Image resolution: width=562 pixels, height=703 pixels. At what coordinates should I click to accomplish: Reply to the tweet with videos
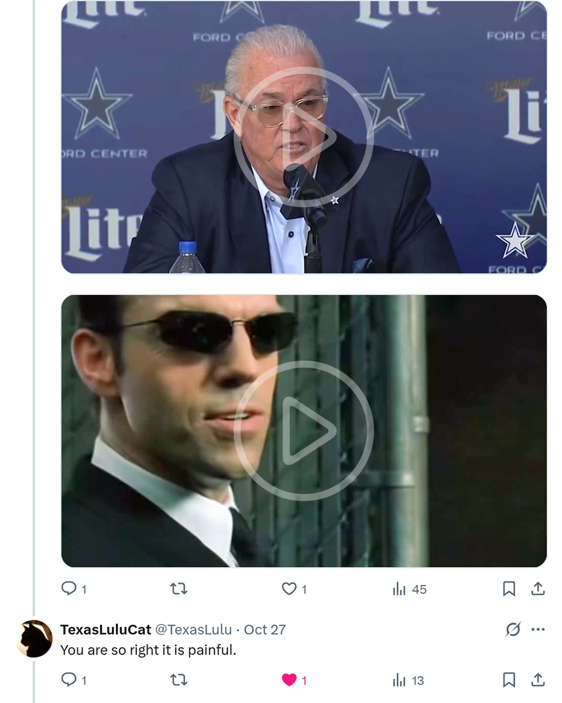(69, 588)
